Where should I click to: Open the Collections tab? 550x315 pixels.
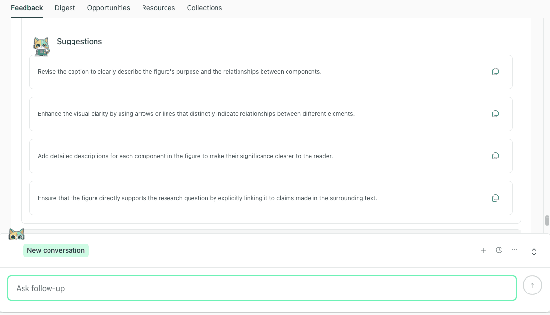(204, 8)
